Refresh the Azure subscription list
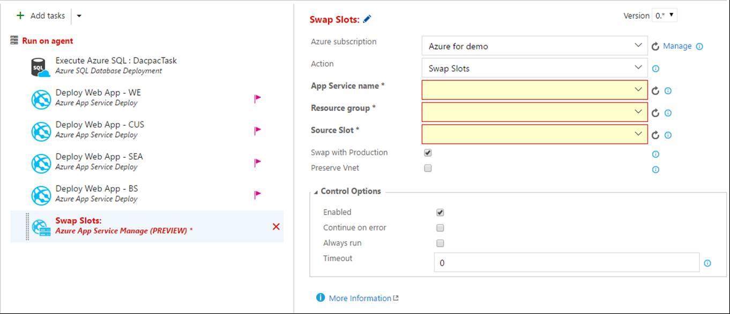Image resolution: width=730 pixels, height=314 pixels. point(655,47)
